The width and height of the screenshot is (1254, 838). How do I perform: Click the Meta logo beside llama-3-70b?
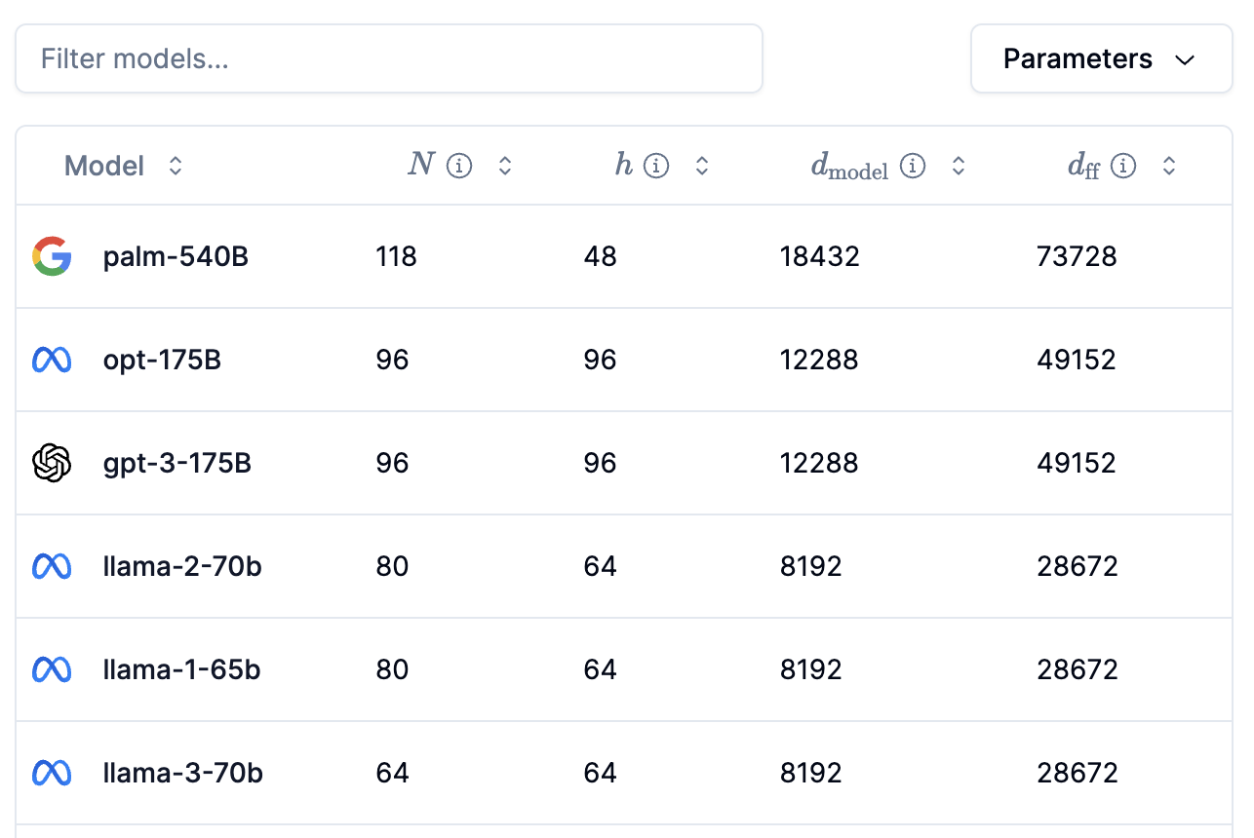click(x=52, y=773)
